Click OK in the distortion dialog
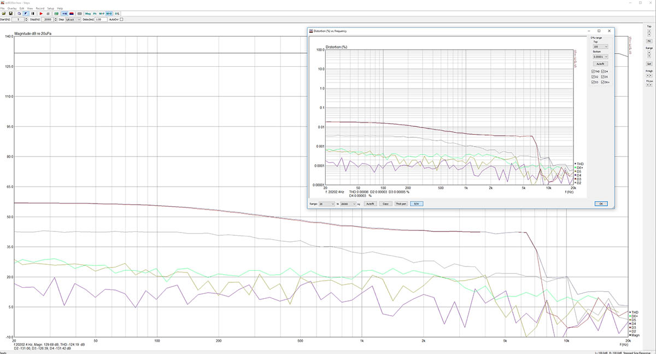 [x=601, y=204]
